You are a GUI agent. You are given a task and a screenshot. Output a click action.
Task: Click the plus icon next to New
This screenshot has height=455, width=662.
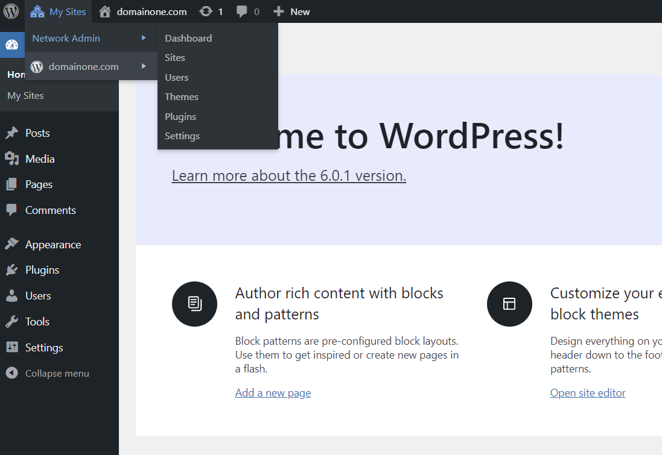coord(278,11)
